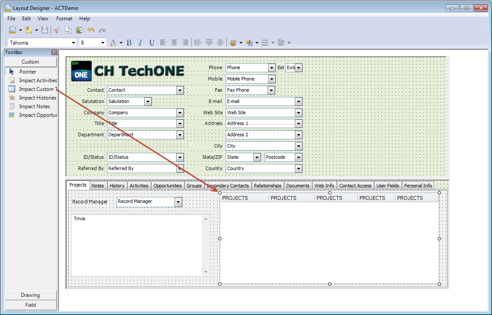Toggle Bold text formatting

click(x=129, y=42)
